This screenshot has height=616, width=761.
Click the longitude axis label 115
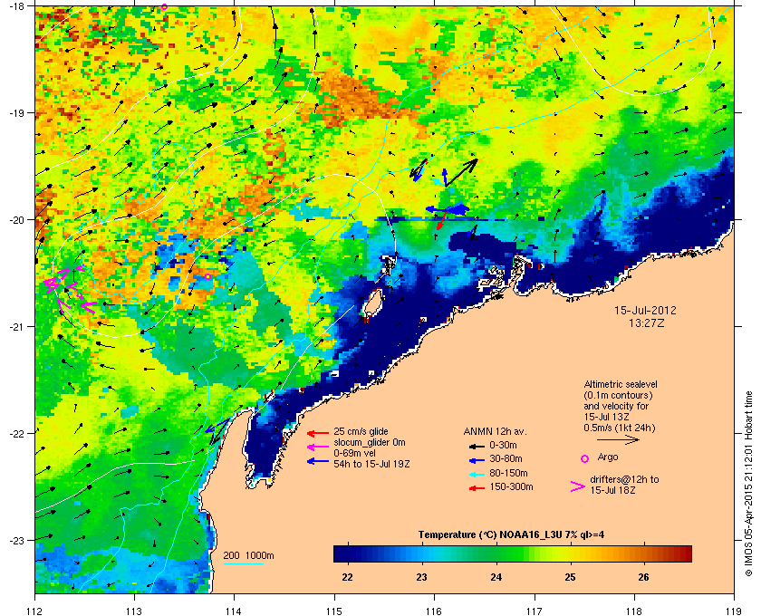[334, 611]
